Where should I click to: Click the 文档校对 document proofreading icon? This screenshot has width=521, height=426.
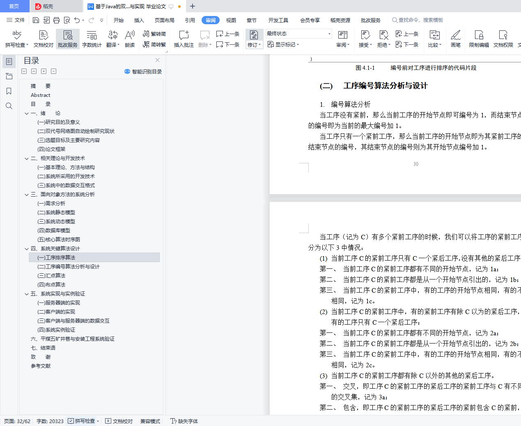pyautogui.click(x=44, y=39)
